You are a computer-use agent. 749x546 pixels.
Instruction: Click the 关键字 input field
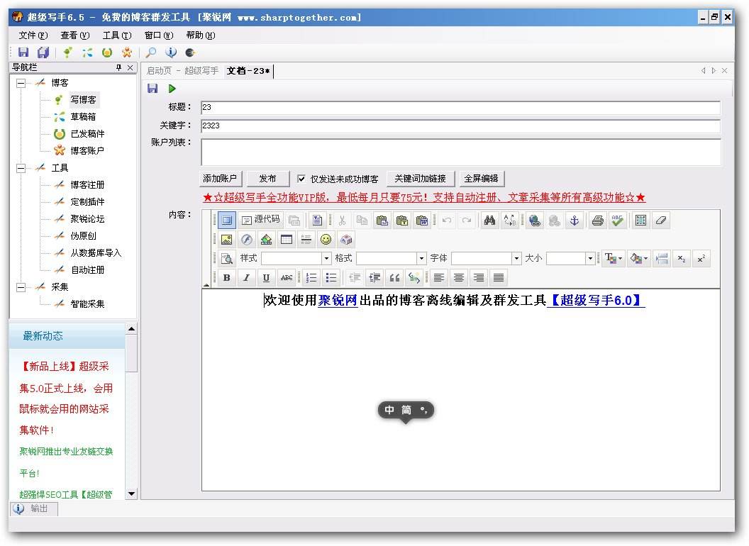(460, 126)
